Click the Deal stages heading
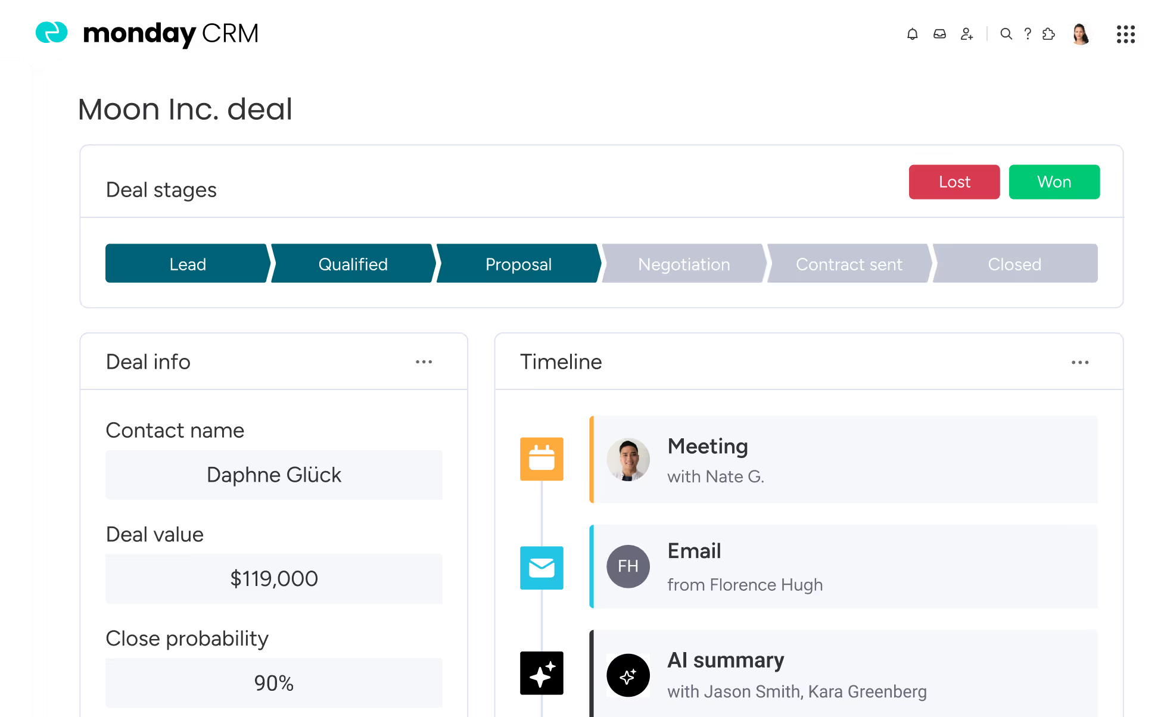 click(161, 190)
